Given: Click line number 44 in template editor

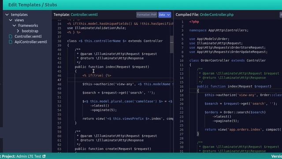Looking at the screenshot, I should (59, 67).
